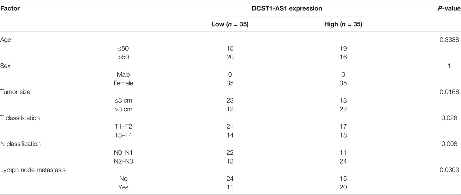Click the T3–T4 subcategory label
Image resolution: width=461 pixels, height=195 pixels.
123,135
